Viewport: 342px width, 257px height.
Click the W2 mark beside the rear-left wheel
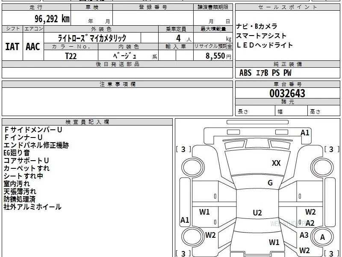[210, 235]
